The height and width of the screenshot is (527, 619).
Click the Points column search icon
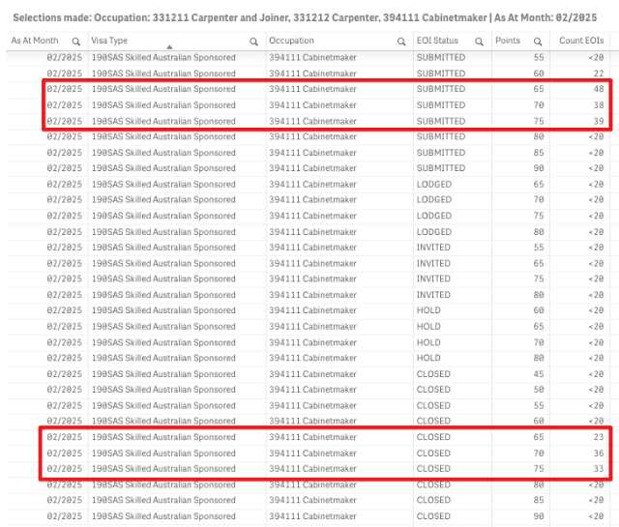(537, 42)
